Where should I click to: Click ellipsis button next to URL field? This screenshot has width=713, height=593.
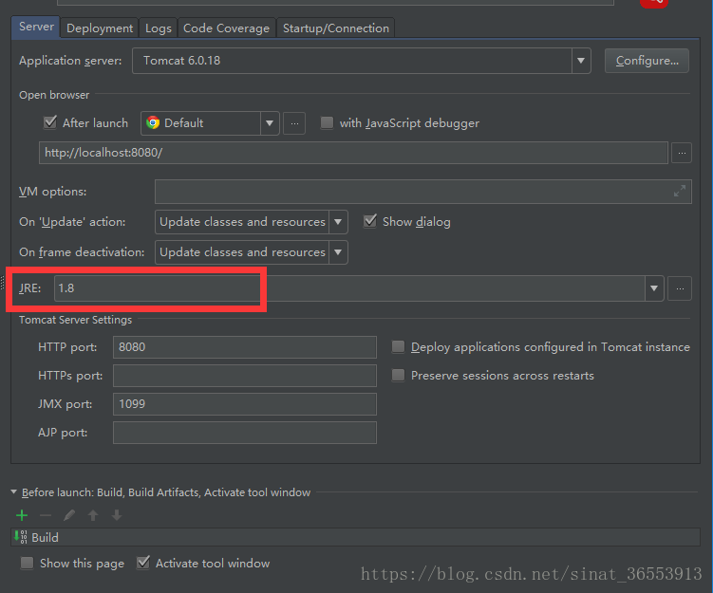click(x=682, y=153)
